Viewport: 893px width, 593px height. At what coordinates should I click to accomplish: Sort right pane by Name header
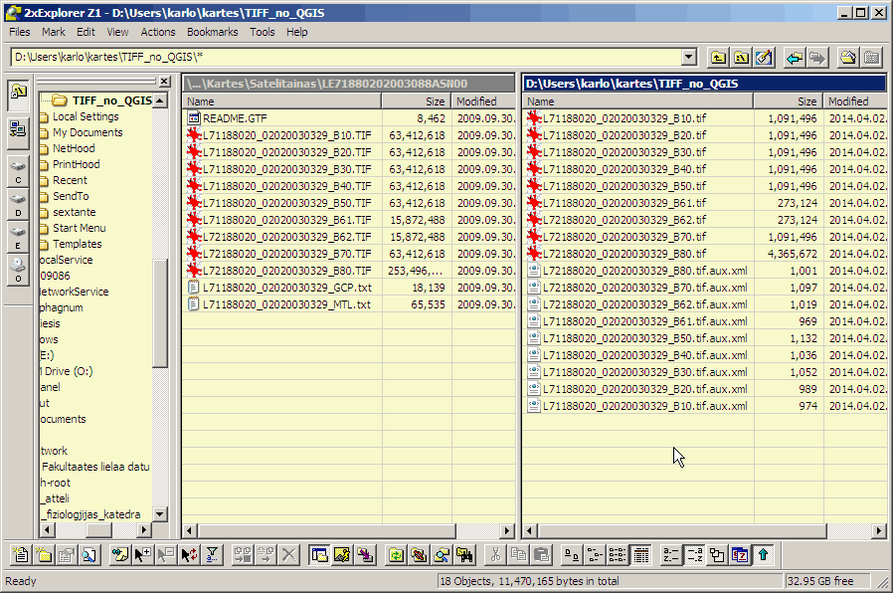tap(637, 101)
